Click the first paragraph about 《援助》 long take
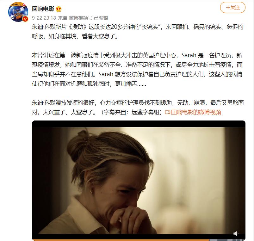This screenshot has width=254, height=241. coord(138,31)
